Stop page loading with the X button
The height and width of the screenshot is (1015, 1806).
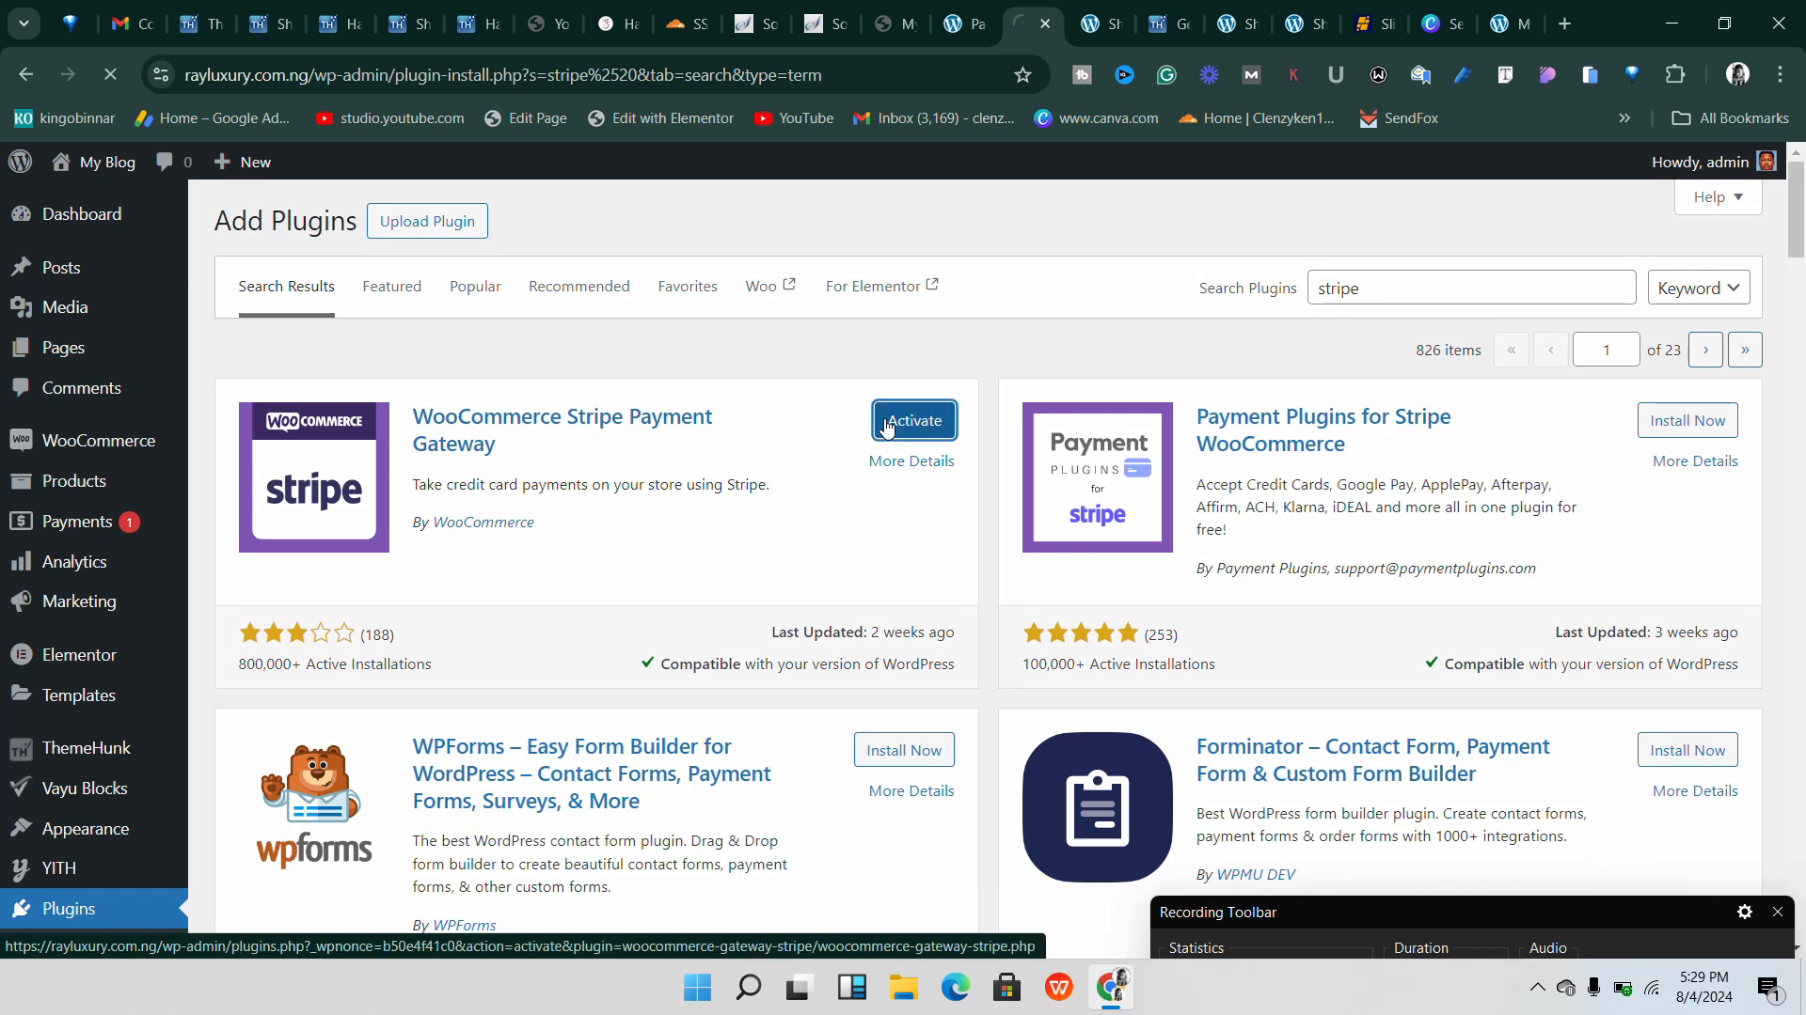(110, 74)
